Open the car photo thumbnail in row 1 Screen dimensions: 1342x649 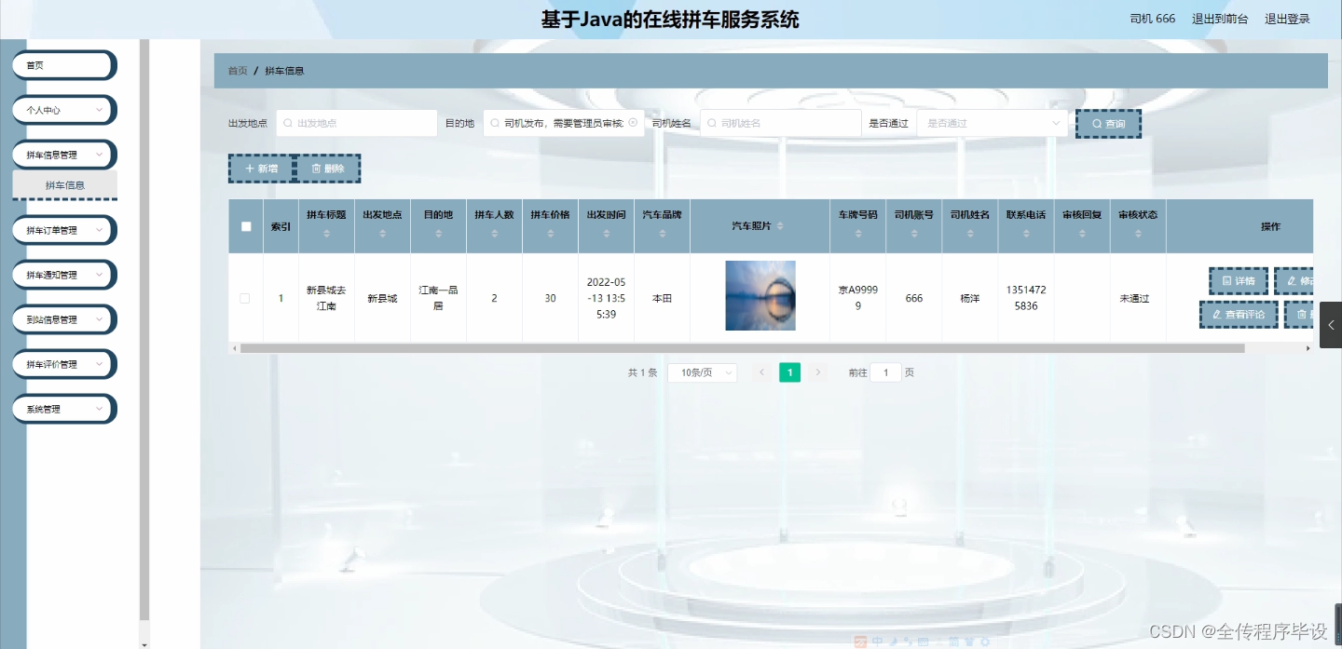[760, 296]
